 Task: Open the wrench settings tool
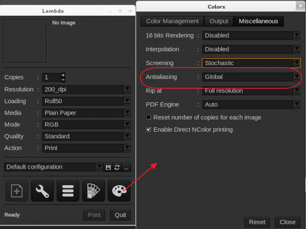(x=42, y=191)
